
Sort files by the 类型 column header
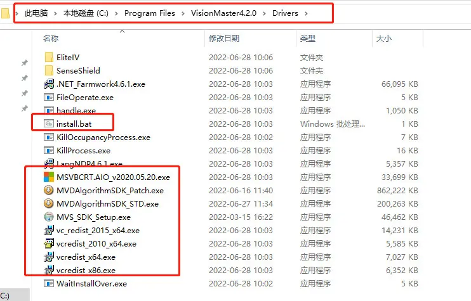pyautogui.click(x=308, y=39)
